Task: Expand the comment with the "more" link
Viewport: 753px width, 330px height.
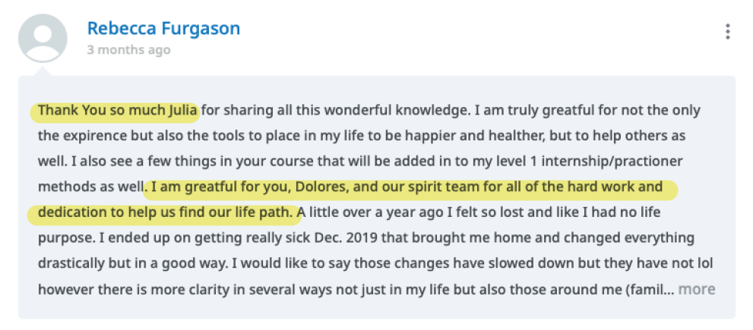Action: [696, 289]
